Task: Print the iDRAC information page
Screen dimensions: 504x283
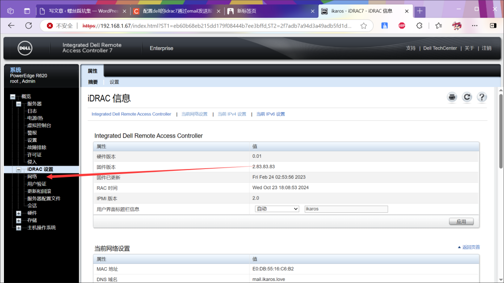Action: (x=452, y=97)
